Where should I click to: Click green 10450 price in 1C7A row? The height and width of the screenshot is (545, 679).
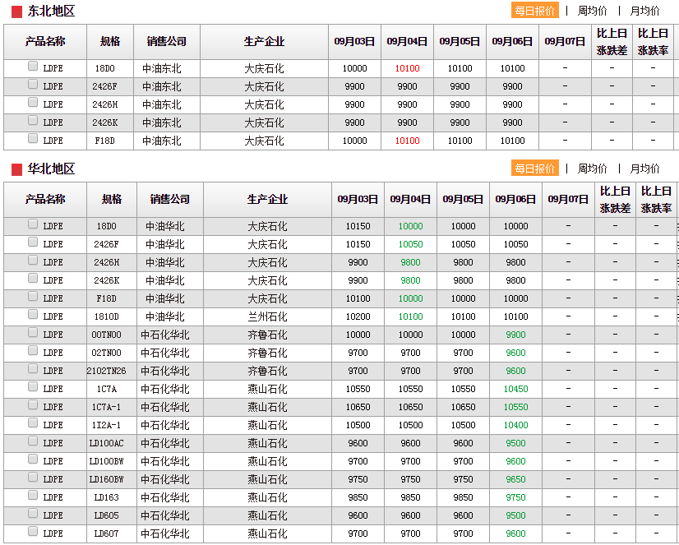[515, 389]
